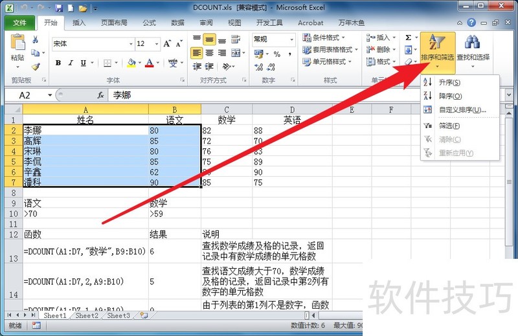Viewport: 518px width, 336px height.
Task: Click the borders icon
Action: pos(107,63)
